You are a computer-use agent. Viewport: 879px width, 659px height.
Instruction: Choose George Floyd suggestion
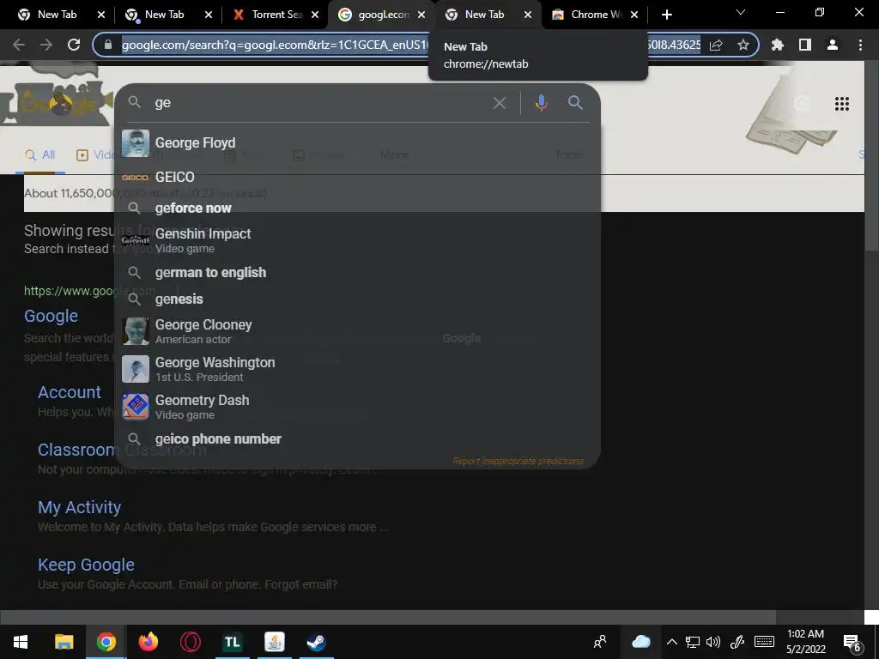(357, 143)
